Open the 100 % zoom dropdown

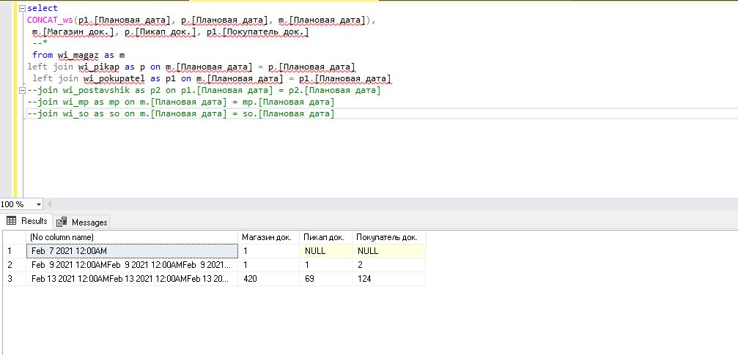coord(39,204)
